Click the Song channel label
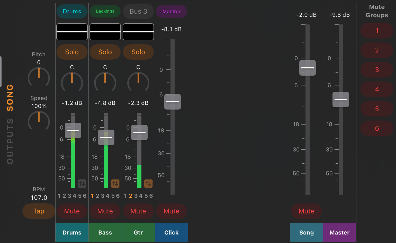Screen dimensions: 396x243 coord(306,232)
